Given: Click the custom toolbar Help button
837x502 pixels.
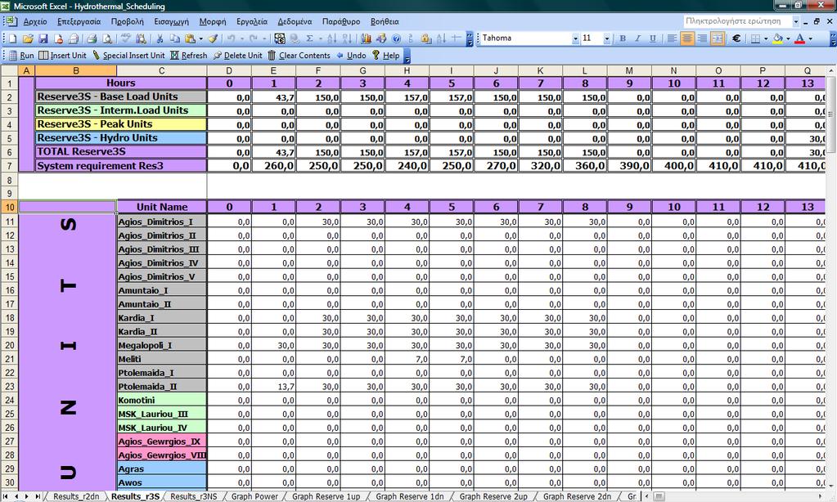Looking at the screenshot, I should pos(385,56).
